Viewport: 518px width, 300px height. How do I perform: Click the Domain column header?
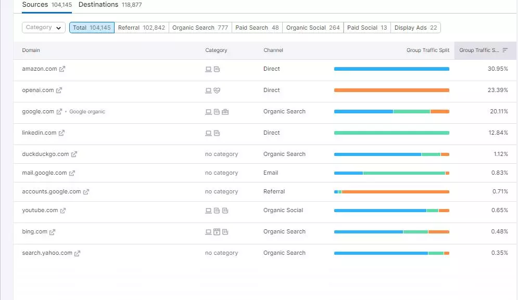pyautogui.click(x=31, y=50)
